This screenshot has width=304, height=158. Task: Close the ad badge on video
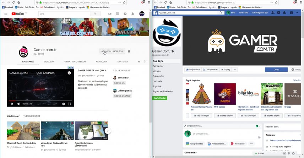click(x=73, y=67)
